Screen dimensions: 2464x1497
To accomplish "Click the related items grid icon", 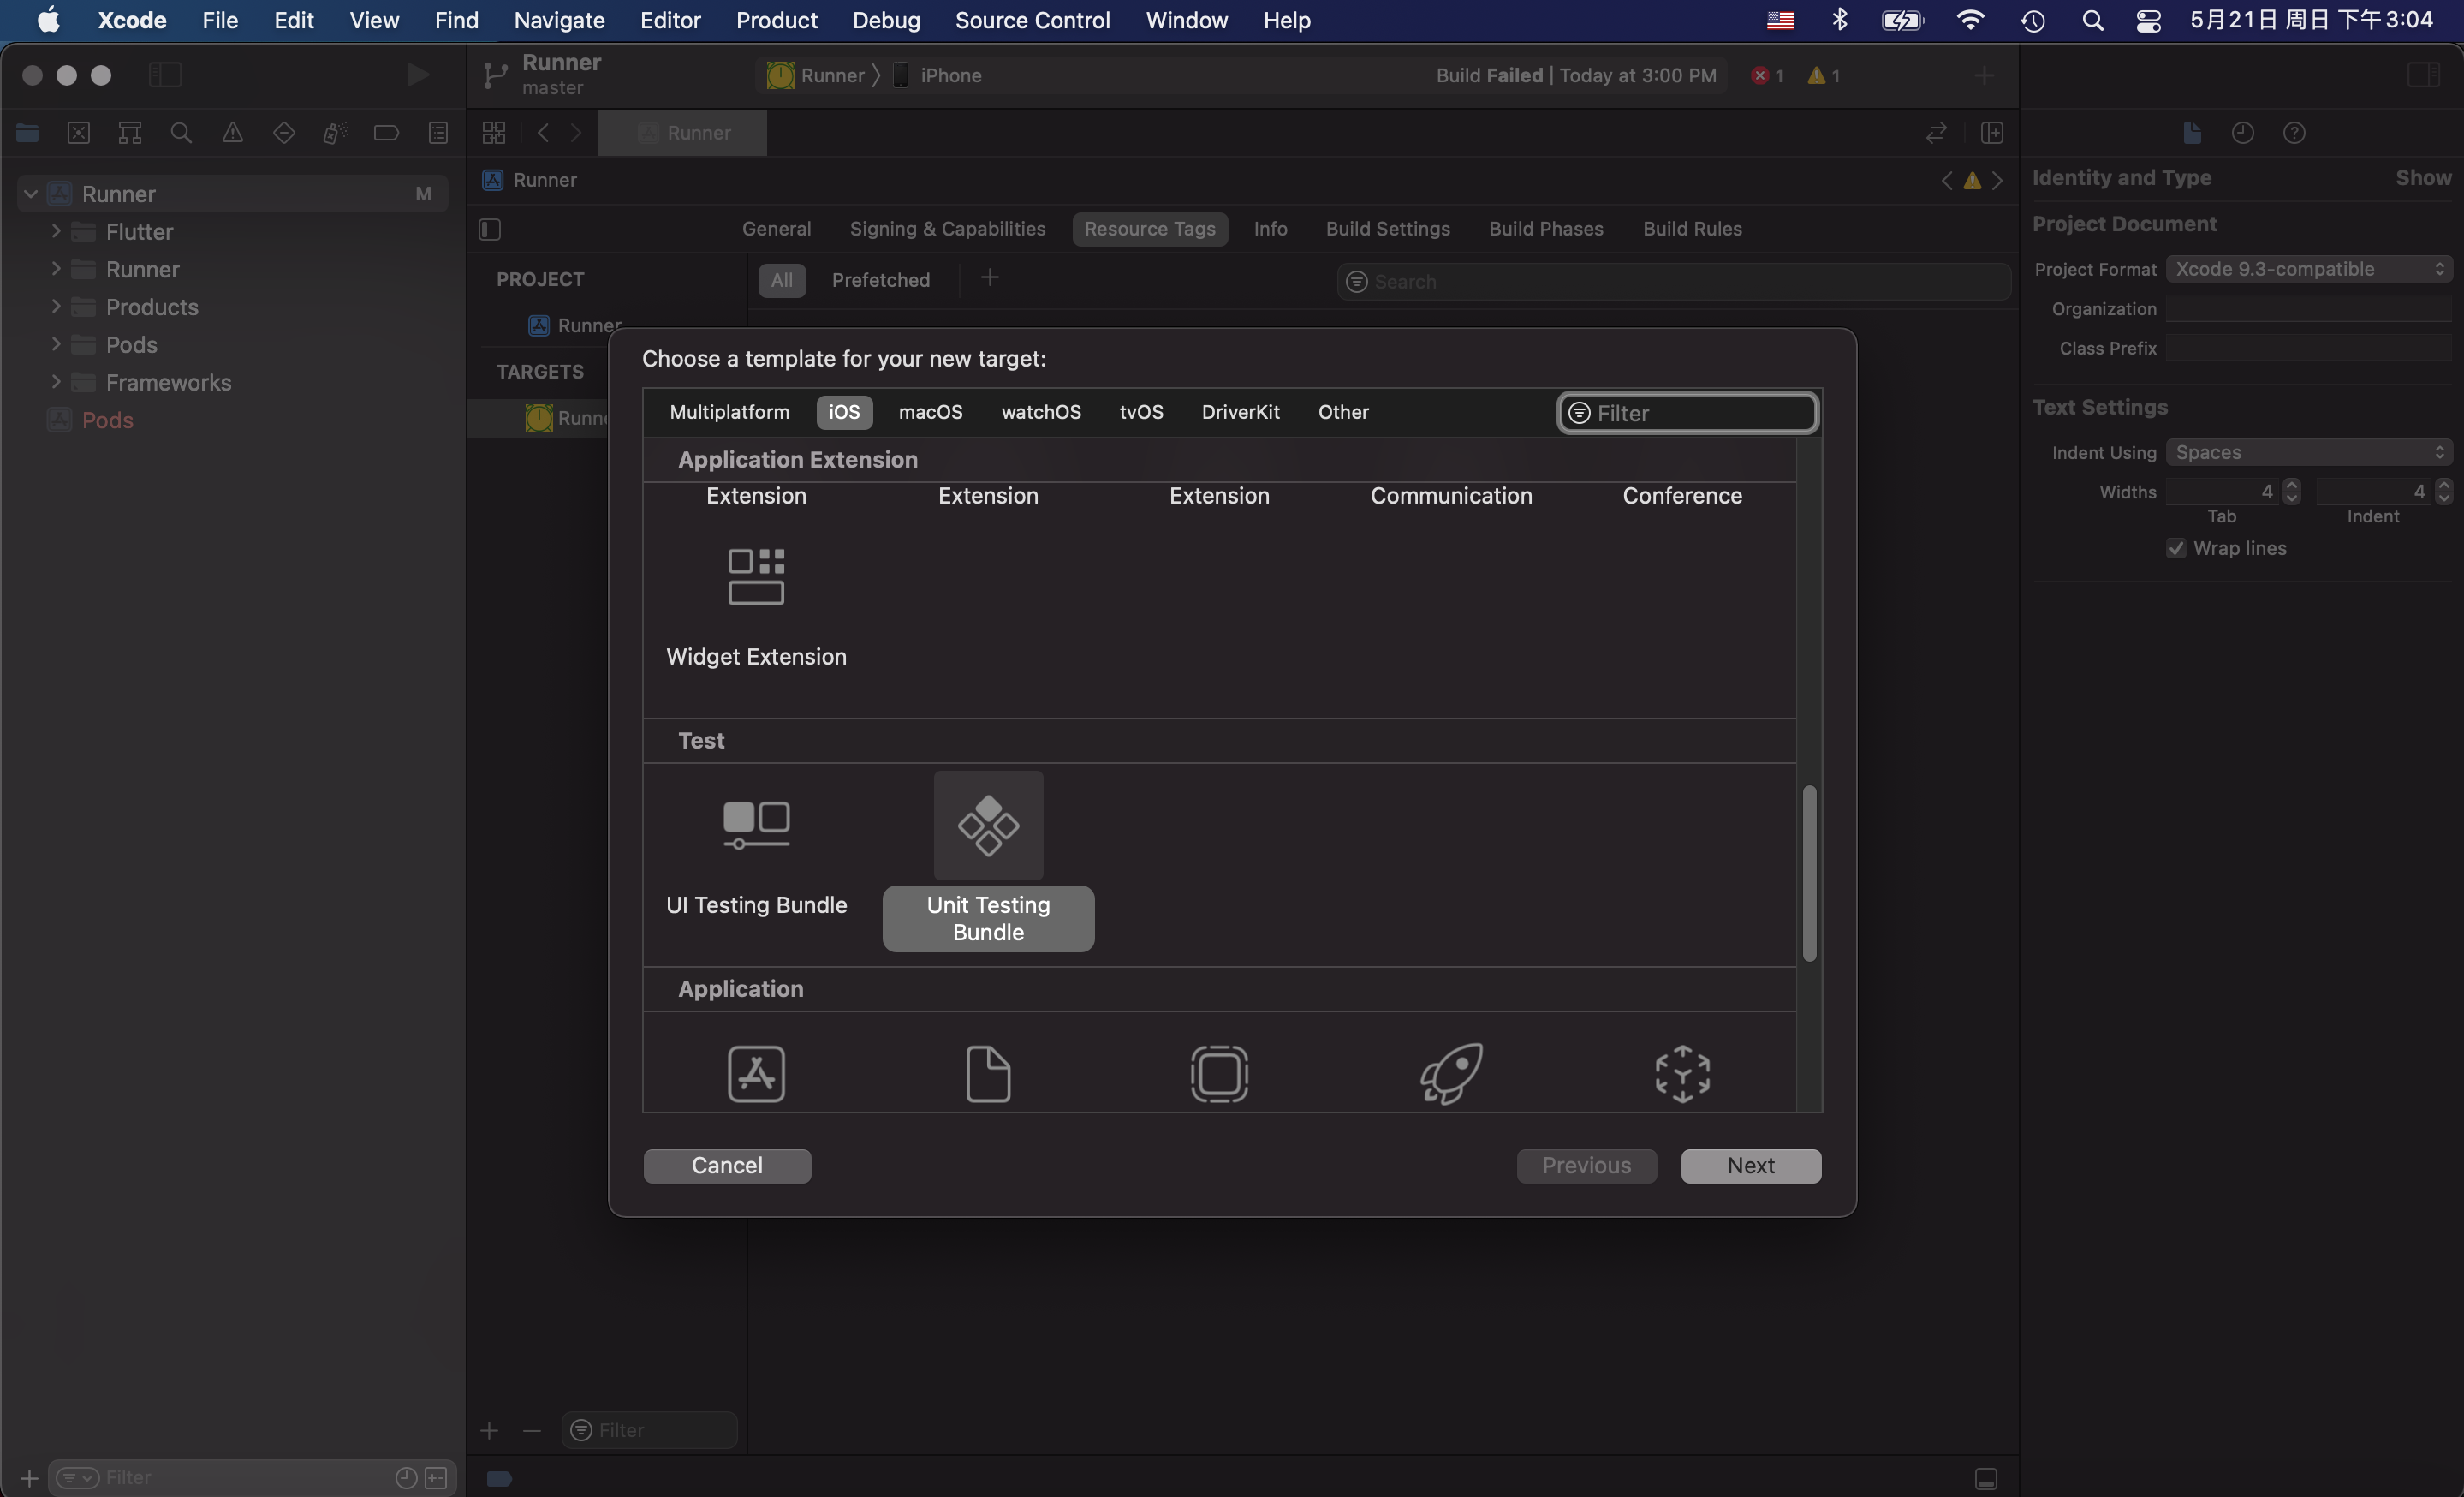I will [x=494, y=132].
